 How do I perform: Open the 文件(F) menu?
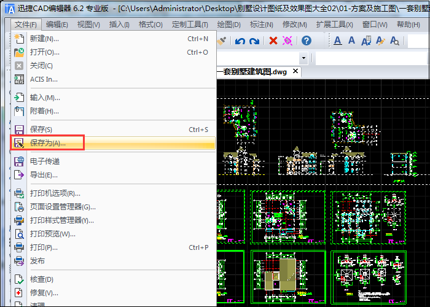(x=26, y=25)
